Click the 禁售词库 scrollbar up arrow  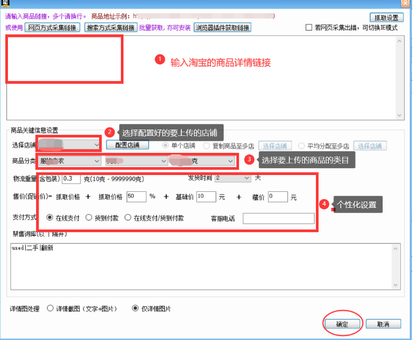[x=395, y=249]
